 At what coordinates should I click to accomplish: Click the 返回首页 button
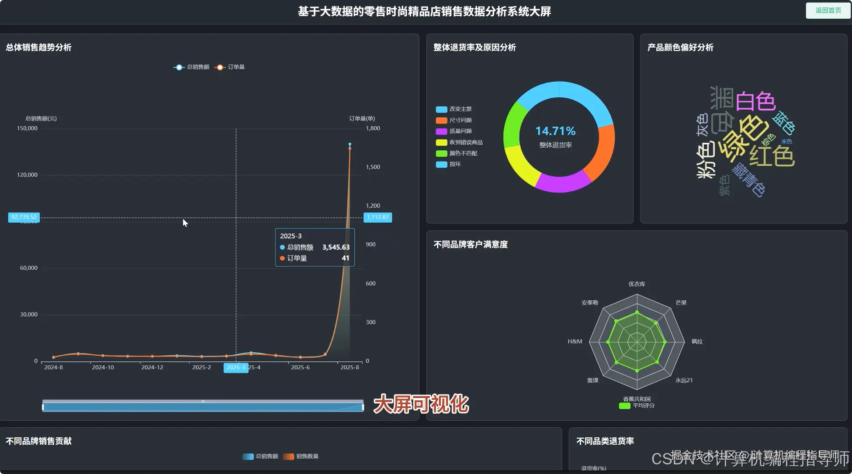pos(828,10)
